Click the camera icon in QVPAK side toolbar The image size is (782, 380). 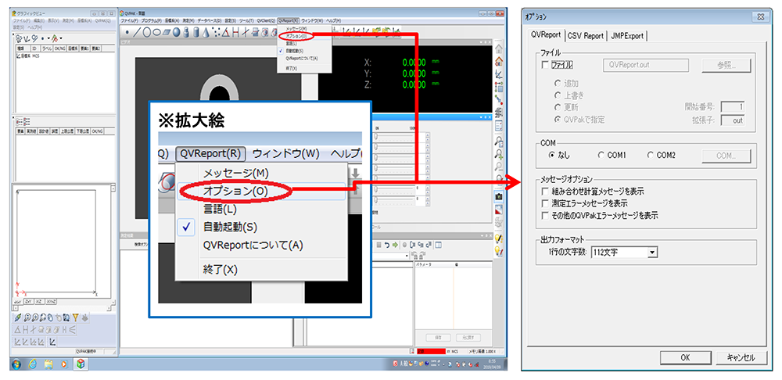pyautogui.click(x=498, y=196)
